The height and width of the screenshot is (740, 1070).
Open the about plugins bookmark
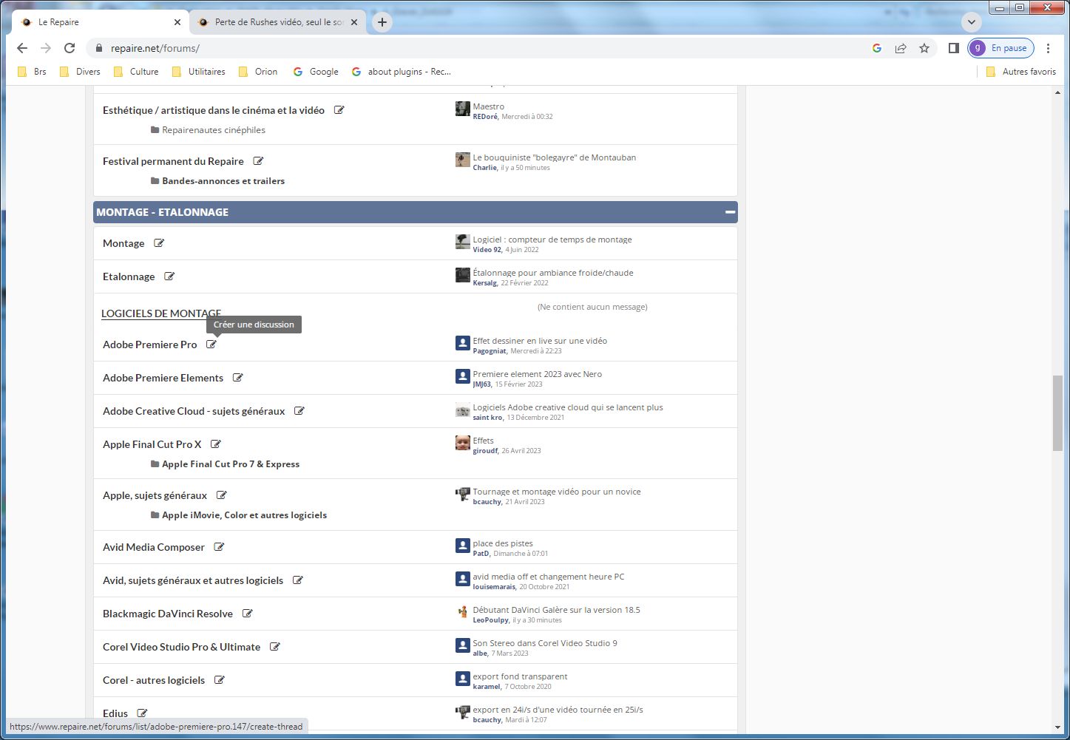[401, 72]
